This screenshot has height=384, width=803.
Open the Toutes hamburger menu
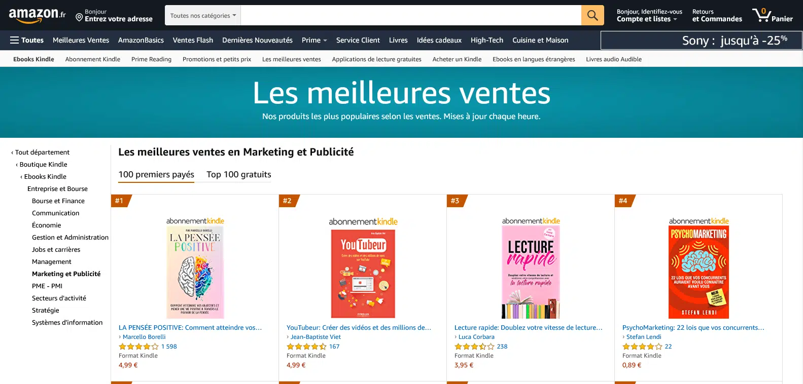[27, 40]
